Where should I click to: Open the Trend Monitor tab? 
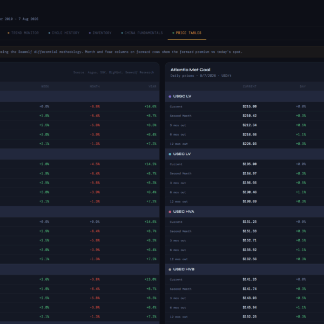click(x=23, y=33)
